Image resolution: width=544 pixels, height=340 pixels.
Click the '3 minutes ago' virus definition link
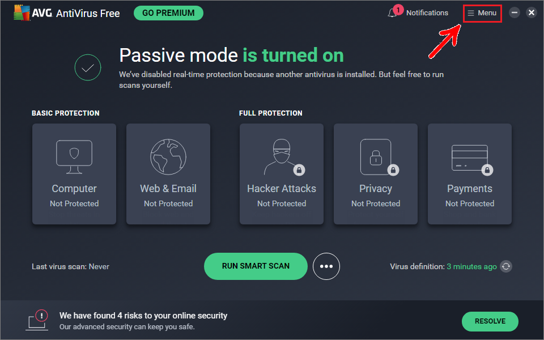pyautogui.click(x=471, y=266)
